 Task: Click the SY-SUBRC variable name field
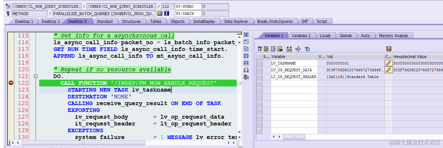(x=188, y=6)
